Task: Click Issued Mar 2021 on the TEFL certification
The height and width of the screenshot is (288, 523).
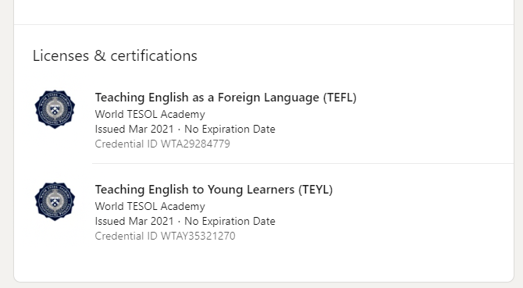Action: 134,129
